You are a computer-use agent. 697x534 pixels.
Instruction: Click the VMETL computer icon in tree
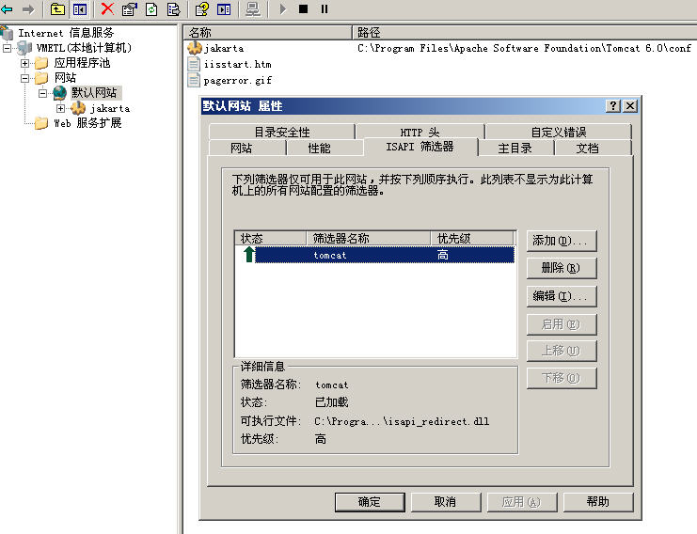click(24, 48)
